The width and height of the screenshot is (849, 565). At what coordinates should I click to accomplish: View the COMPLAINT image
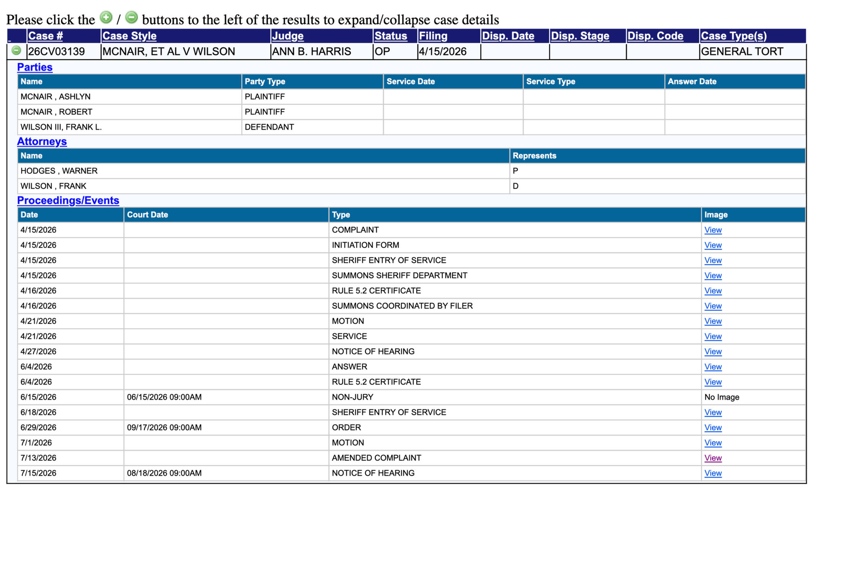713,230
